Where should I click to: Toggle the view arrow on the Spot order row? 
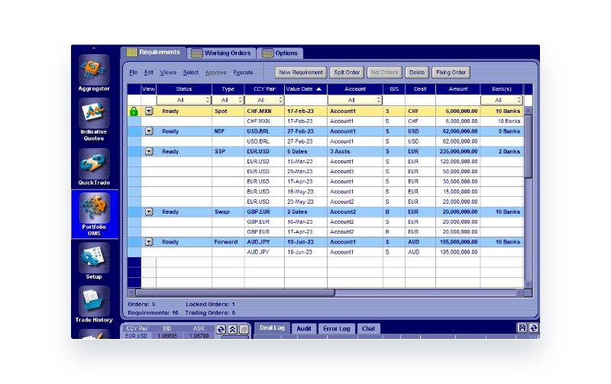coord(149,111)
